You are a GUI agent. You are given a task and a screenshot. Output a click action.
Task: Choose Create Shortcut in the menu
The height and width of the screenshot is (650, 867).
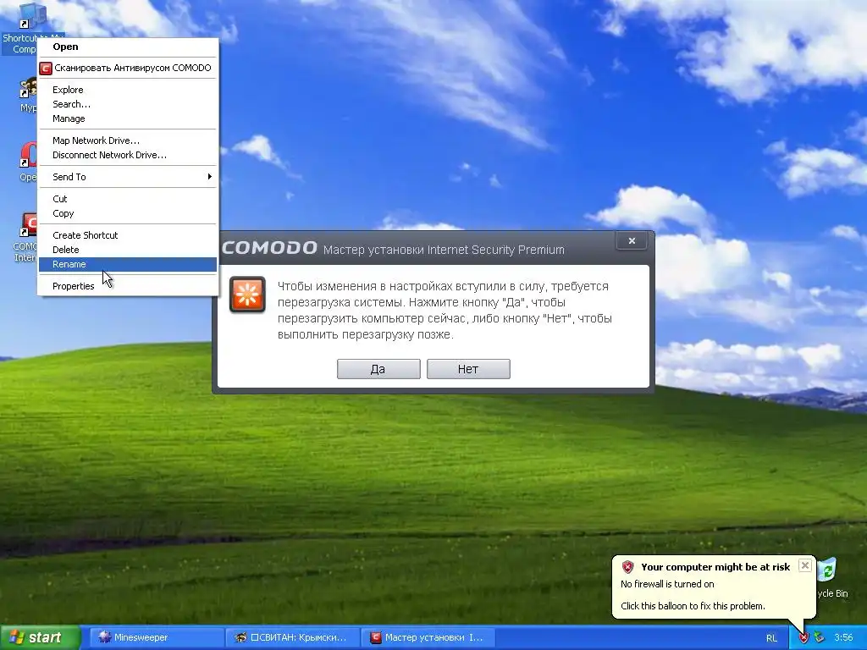128,235
